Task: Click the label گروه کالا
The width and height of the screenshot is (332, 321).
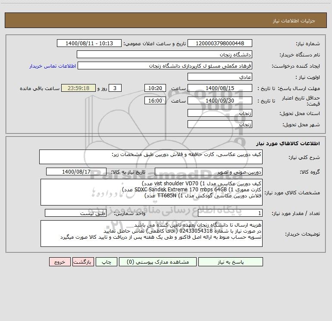Action: click(x=310, y=172)
